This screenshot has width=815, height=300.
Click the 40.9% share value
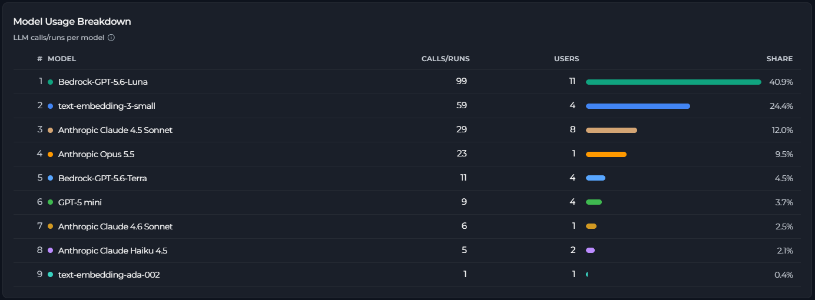781,82
